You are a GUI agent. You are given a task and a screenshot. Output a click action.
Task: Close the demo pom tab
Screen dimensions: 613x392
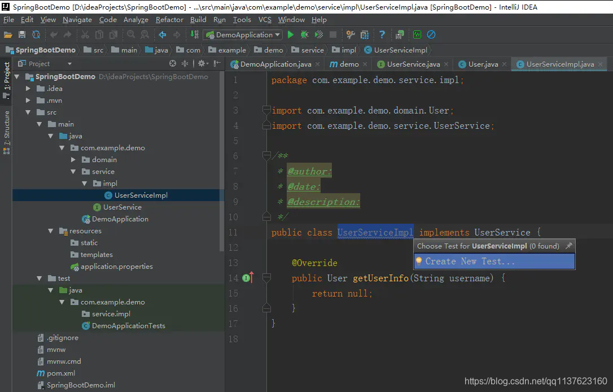coord(365,64)
